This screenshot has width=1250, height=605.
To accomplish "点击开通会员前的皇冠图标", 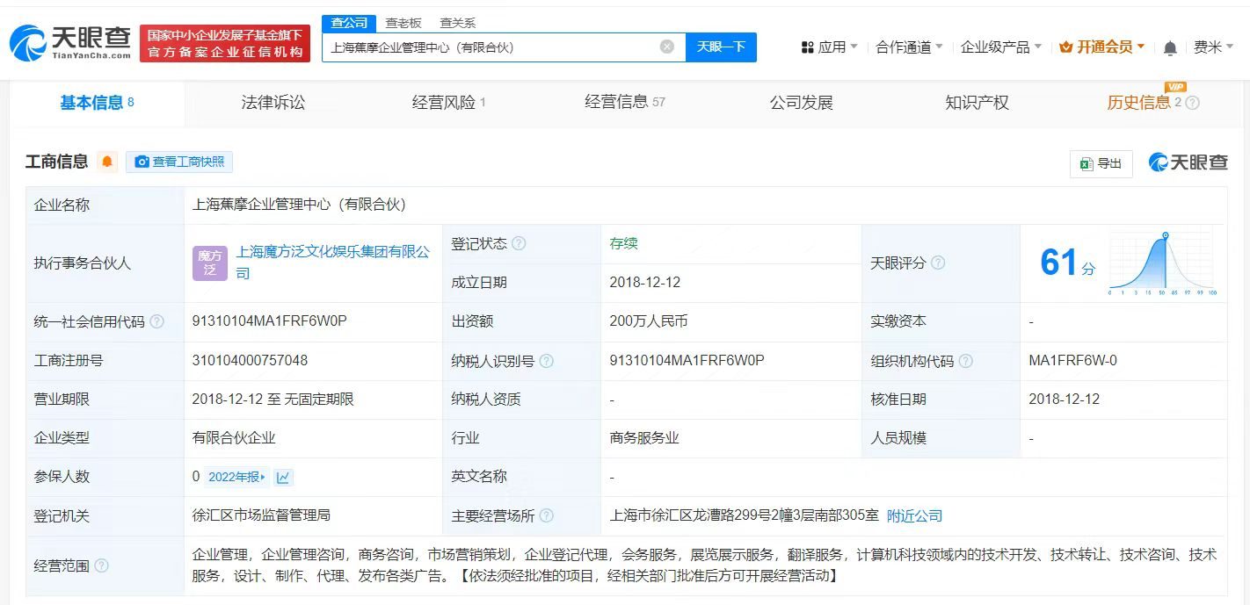I will click(x=1067, y=47).
